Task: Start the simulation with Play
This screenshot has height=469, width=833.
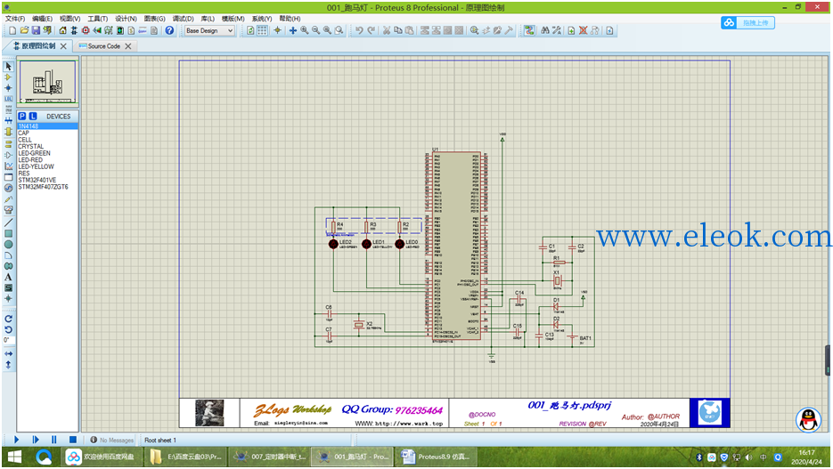Action: point(16,440)
